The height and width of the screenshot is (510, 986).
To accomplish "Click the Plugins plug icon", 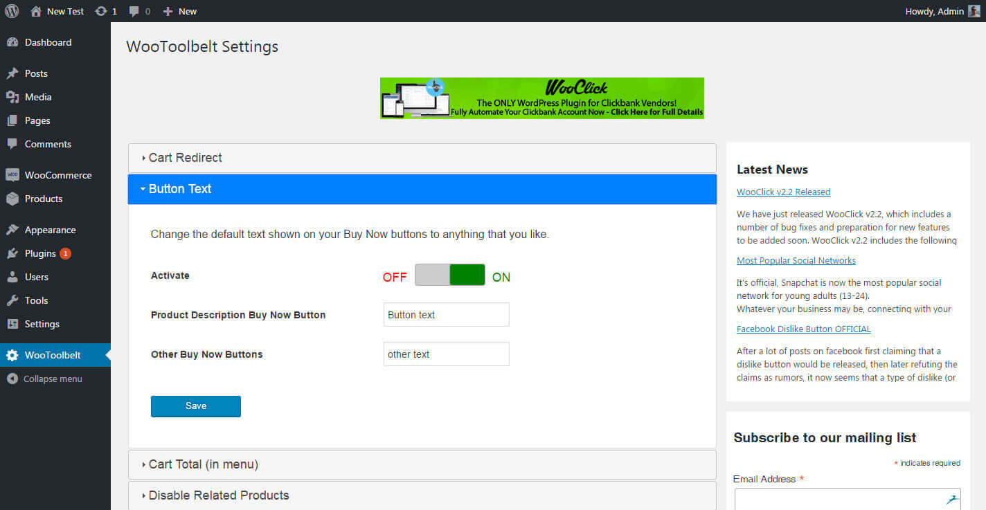I will [x=12, y=253].
